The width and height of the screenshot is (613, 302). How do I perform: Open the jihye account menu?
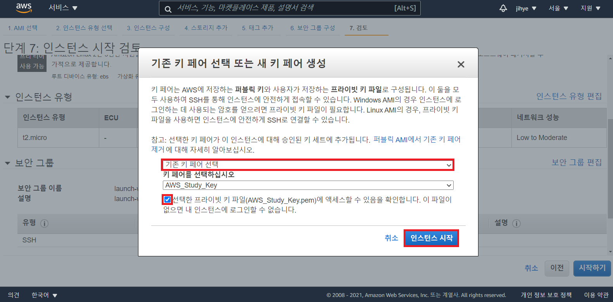click(x=526, y=8)
